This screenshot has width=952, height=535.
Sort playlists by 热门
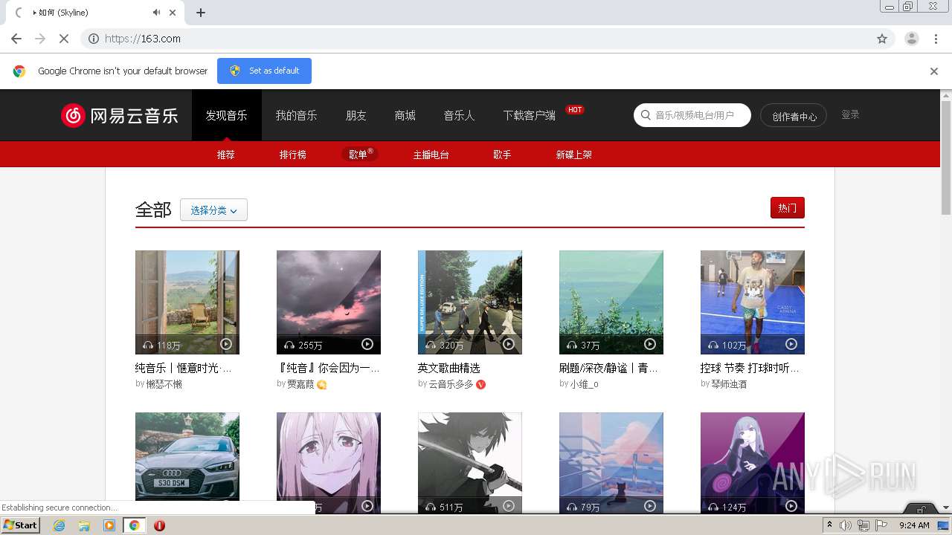(x=788, y=208)
